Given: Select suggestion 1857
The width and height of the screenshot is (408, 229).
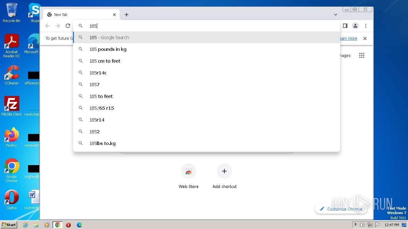Looking at the screenshot, I should pyautogui.click(x=207, y=85).
